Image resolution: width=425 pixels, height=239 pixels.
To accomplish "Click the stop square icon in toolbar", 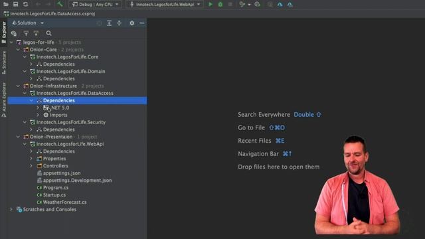I will (230, 5).
